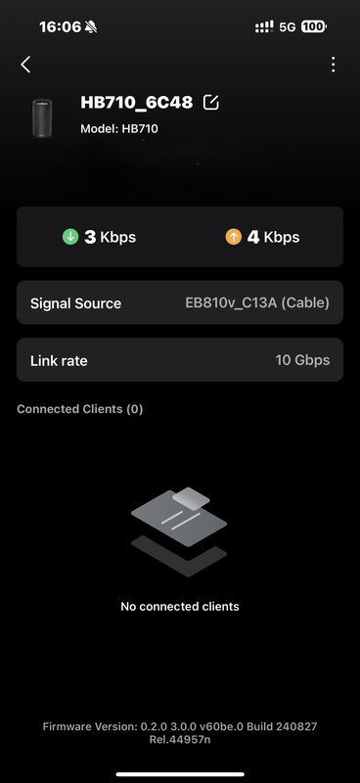Tap the Connected Clients (0) header
Viewport: 360px width, 783px height.
coord(80,409)
